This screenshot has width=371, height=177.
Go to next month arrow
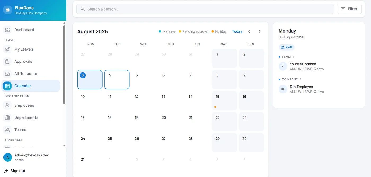[259, 31]
